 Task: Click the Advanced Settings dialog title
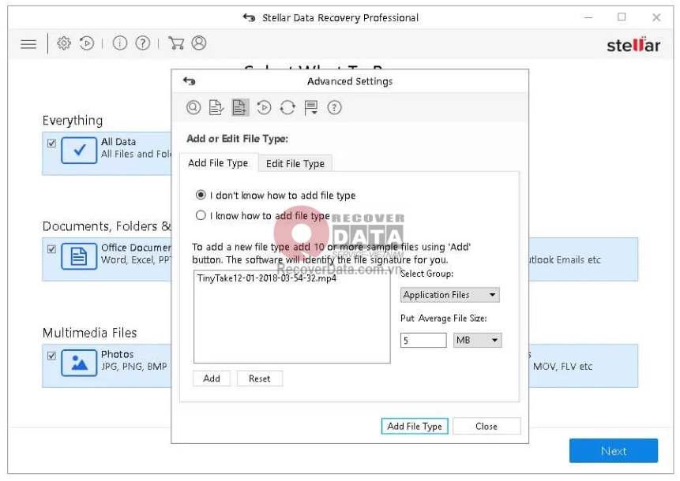(350, 81)
